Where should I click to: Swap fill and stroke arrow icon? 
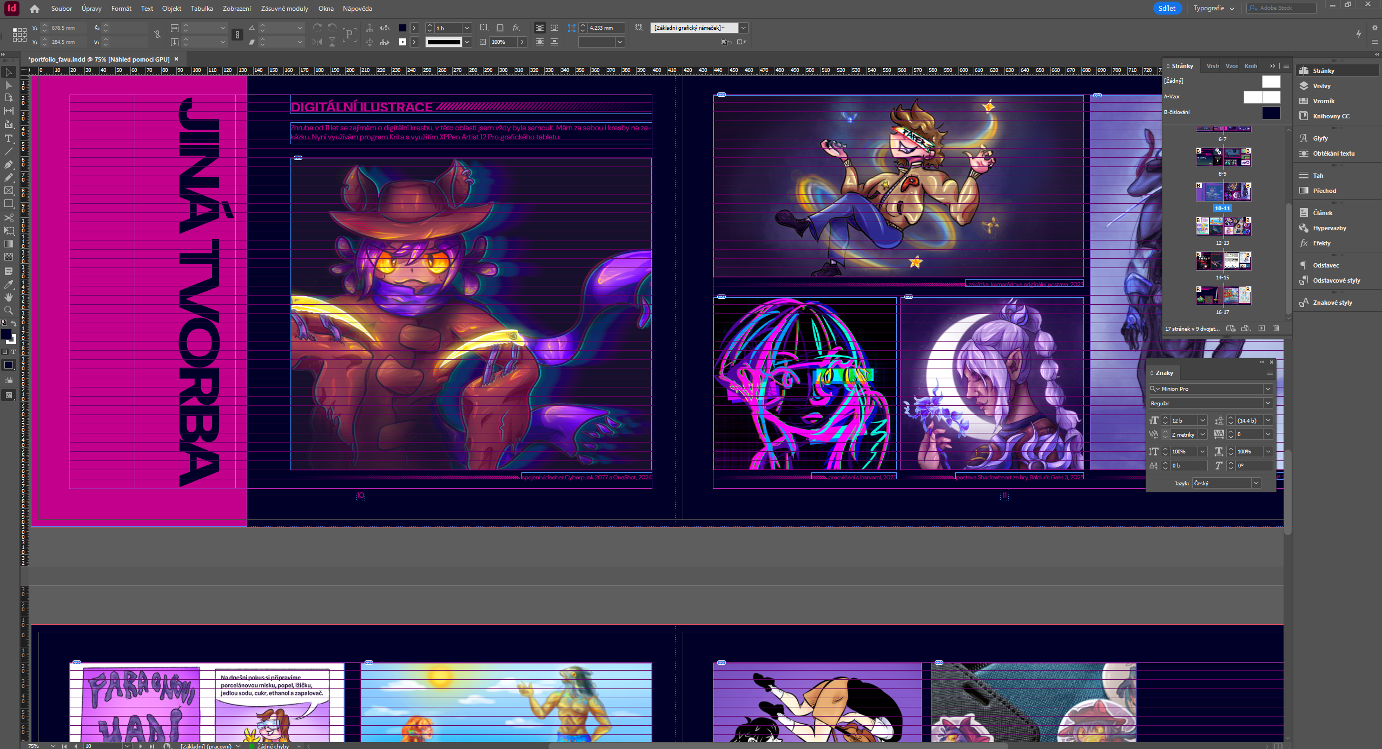pos(14,323)
